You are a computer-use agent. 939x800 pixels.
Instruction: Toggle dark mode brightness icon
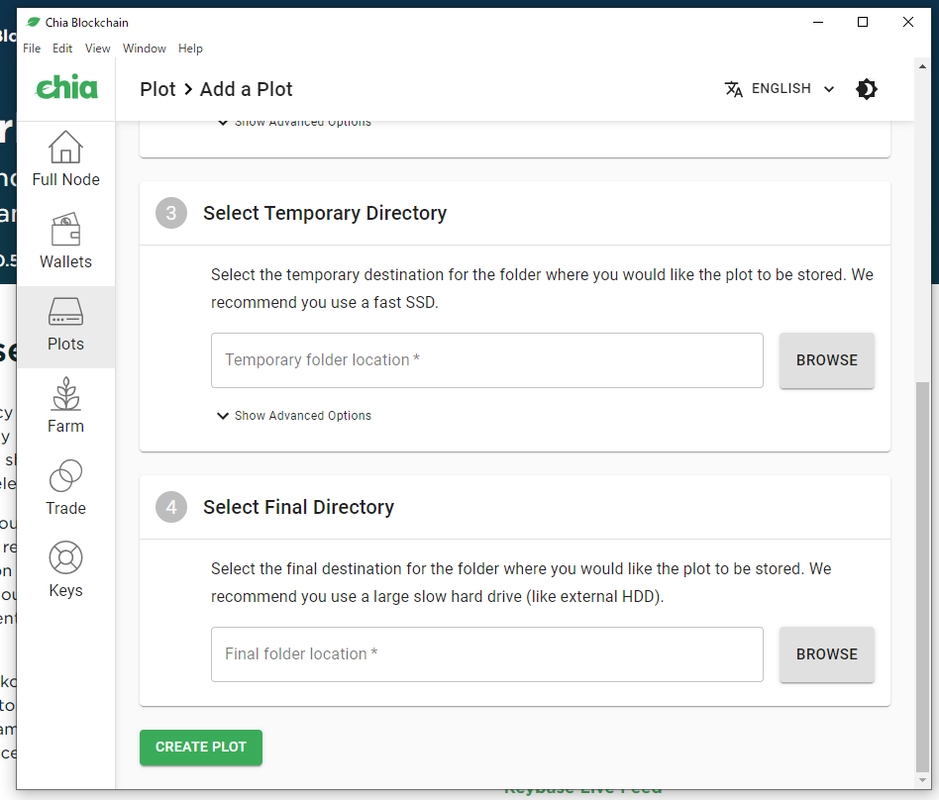[867, 89]
